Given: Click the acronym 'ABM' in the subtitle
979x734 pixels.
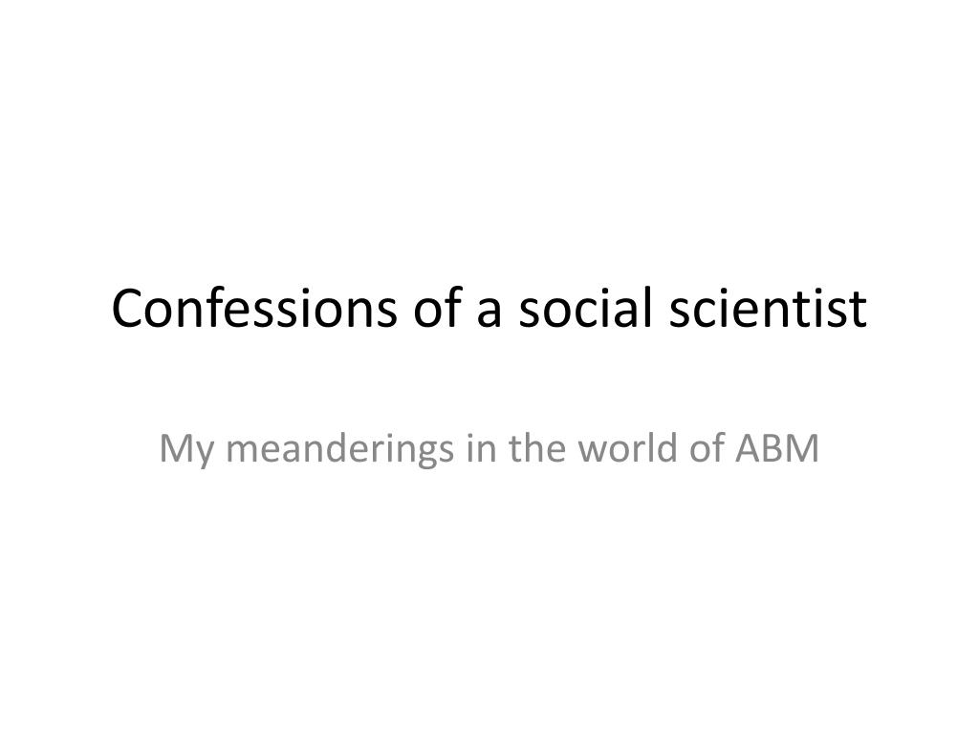Looking at the screenshot, I should click(776, 448).
